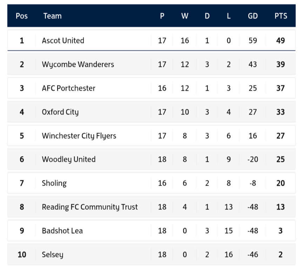Click the L column header

229,16
